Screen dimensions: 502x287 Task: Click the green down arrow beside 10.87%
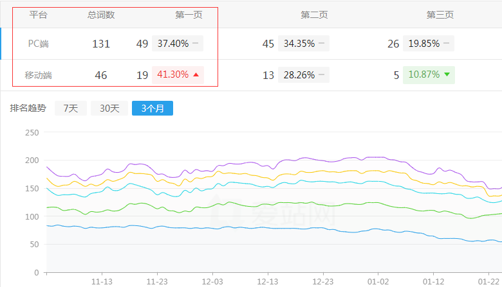447,75
